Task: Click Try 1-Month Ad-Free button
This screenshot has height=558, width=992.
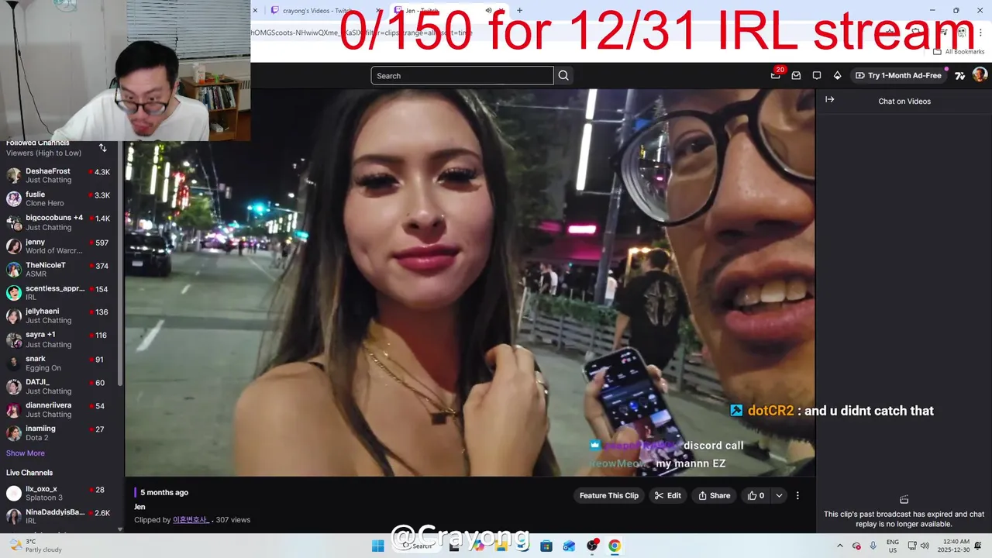Action: click(x=898, y=75)
